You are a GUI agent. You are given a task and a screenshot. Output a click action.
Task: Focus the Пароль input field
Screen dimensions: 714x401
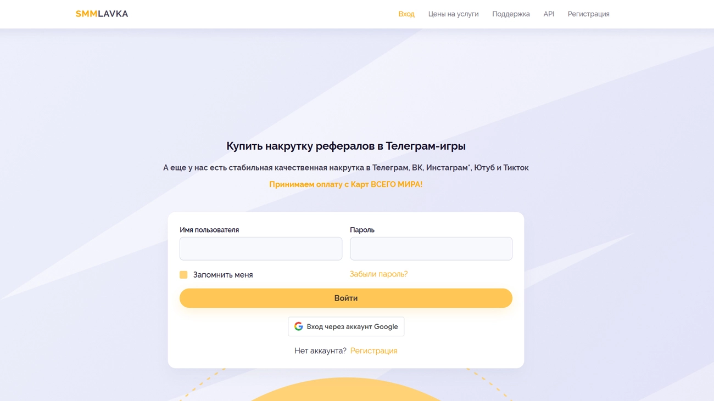431,248
